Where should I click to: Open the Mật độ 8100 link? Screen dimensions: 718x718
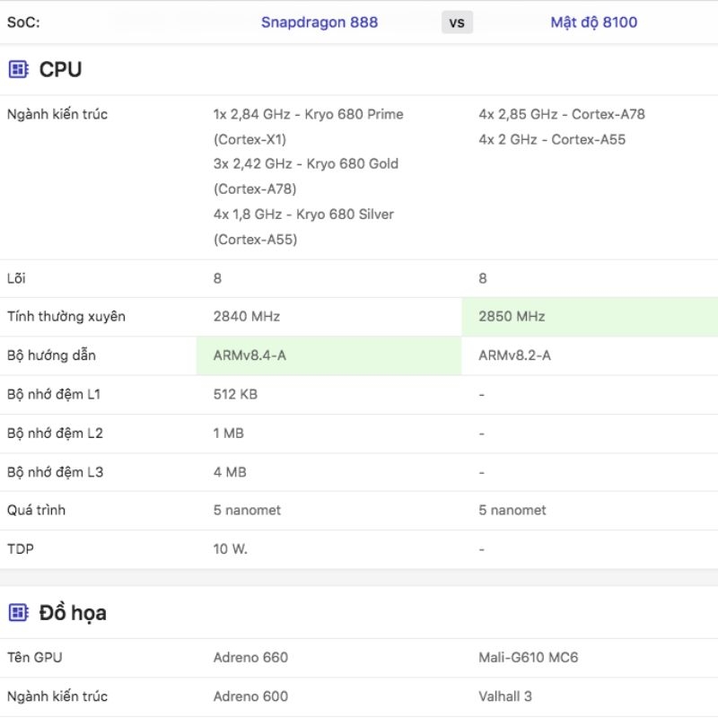tap(593, 22)
